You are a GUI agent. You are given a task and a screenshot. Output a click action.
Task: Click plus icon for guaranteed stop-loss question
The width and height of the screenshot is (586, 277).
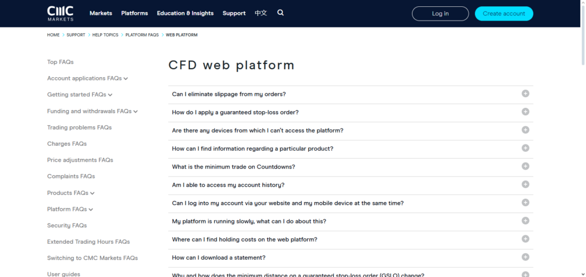point(525,112)
